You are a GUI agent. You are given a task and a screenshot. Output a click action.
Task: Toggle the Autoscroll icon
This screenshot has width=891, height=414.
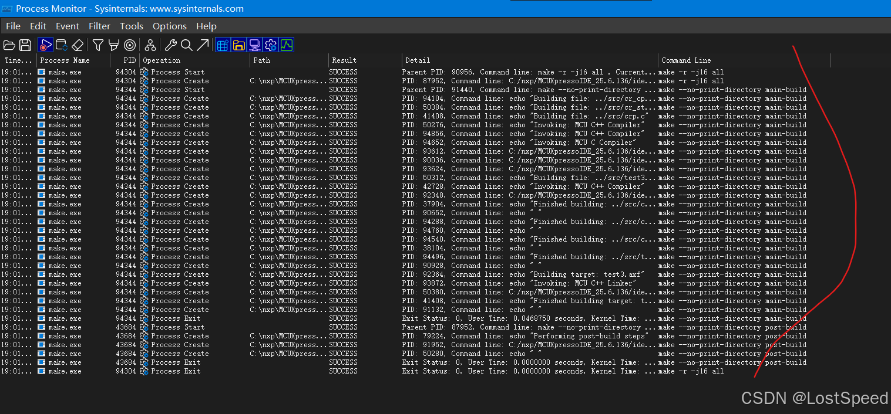[x=61, y=45]
